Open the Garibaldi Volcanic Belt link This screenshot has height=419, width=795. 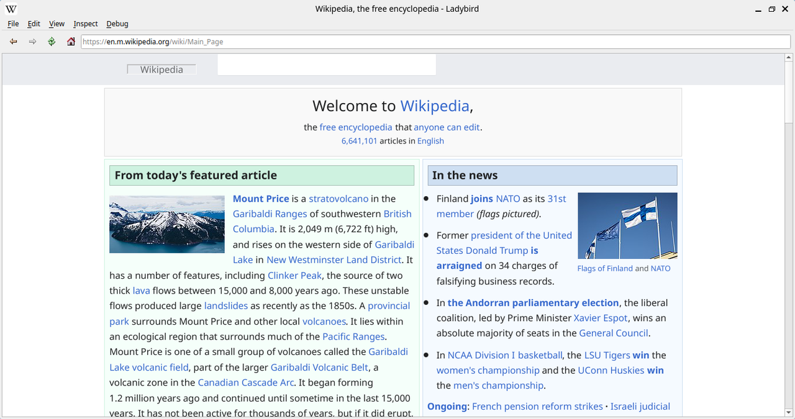pos(319,367)
